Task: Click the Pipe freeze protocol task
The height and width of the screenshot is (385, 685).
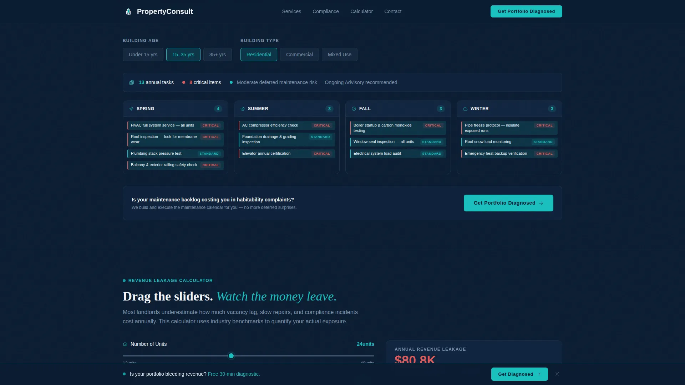Action: (x=509, y=128)
